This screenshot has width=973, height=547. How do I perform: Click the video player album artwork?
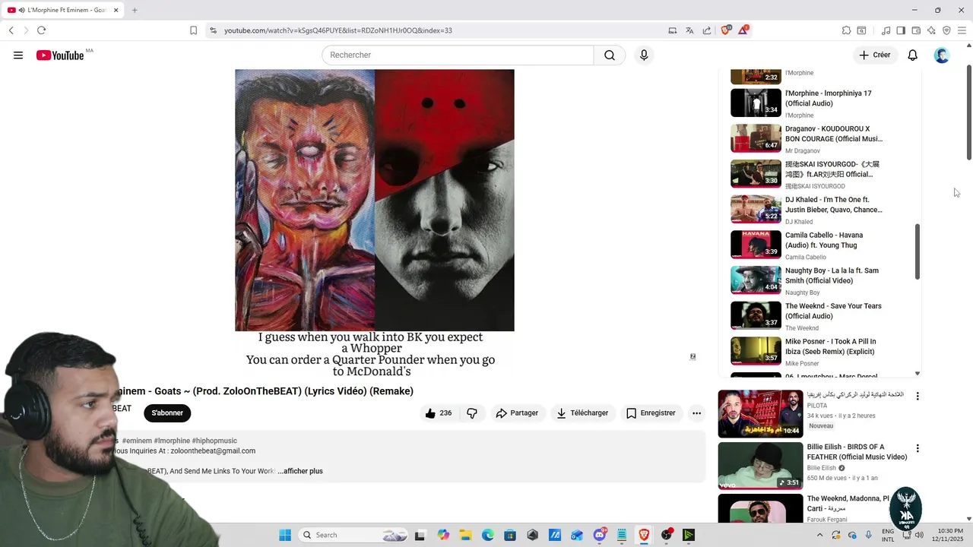coord(374,201)
